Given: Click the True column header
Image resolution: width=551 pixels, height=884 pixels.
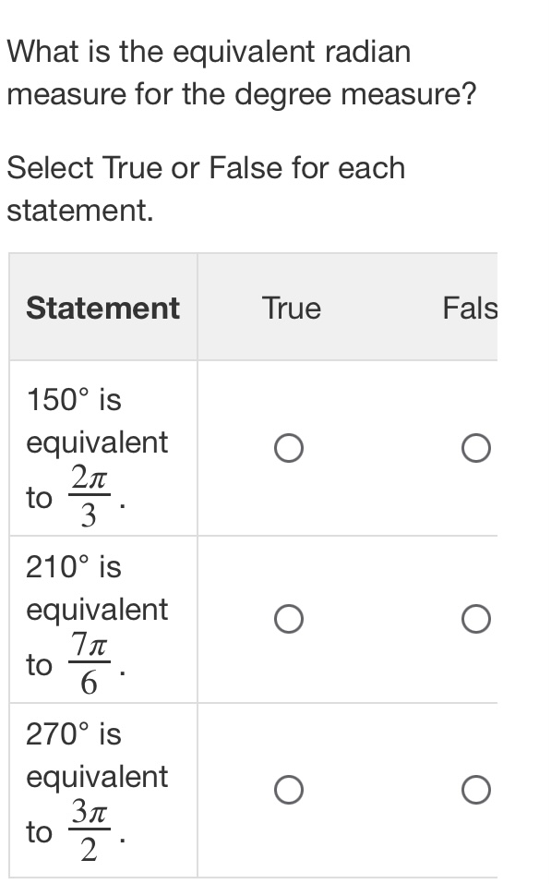Looking at the screenshot, I should 290,308.
